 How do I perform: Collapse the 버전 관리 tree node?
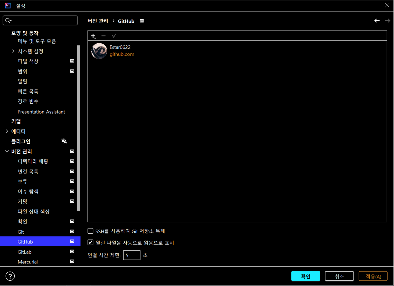(7, 151)
